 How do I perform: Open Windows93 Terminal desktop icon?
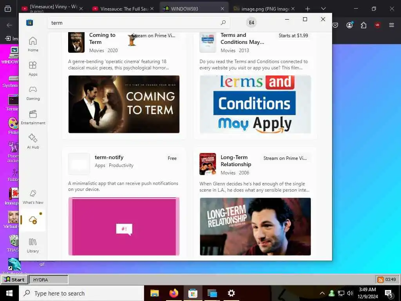[13, 103]
